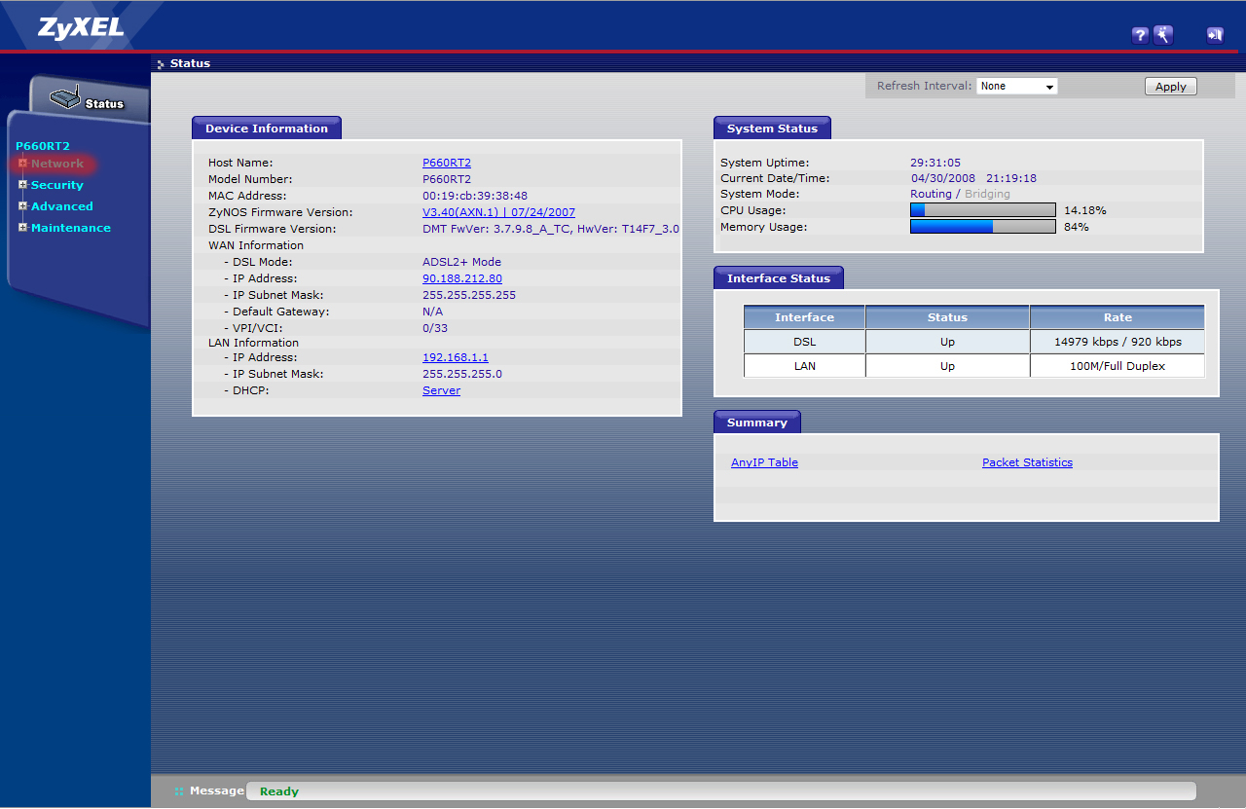Click the 14.18% CPU usage text
This screenshot has width=1246, height=809.
point(1085,210)
